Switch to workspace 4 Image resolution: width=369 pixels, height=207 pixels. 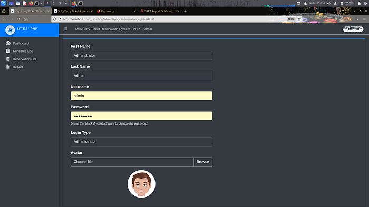pyautogui.click(x=66, y=3)
